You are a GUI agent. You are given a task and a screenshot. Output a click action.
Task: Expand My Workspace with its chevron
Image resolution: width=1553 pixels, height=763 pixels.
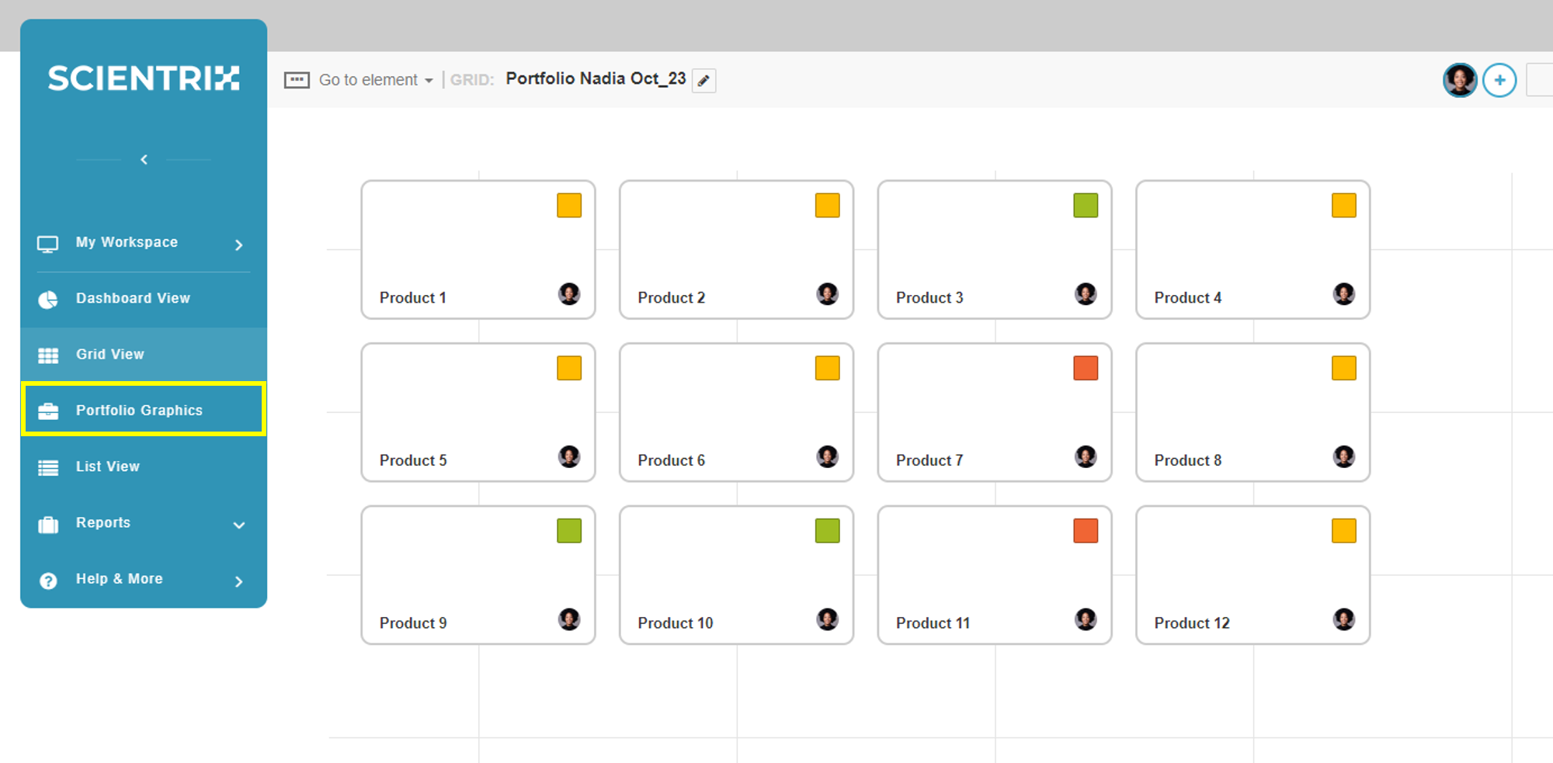(x=239, y=245)
